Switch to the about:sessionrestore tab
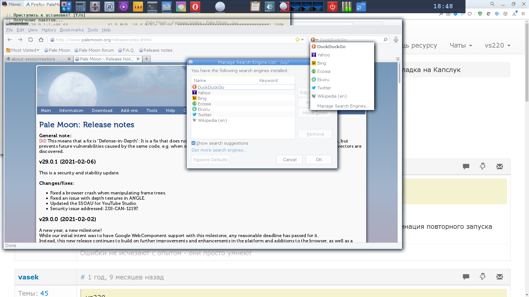 click(x=39, y=59)
